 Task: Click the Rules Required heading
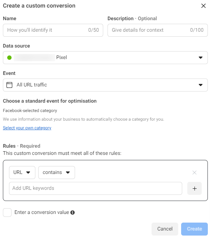22,146
